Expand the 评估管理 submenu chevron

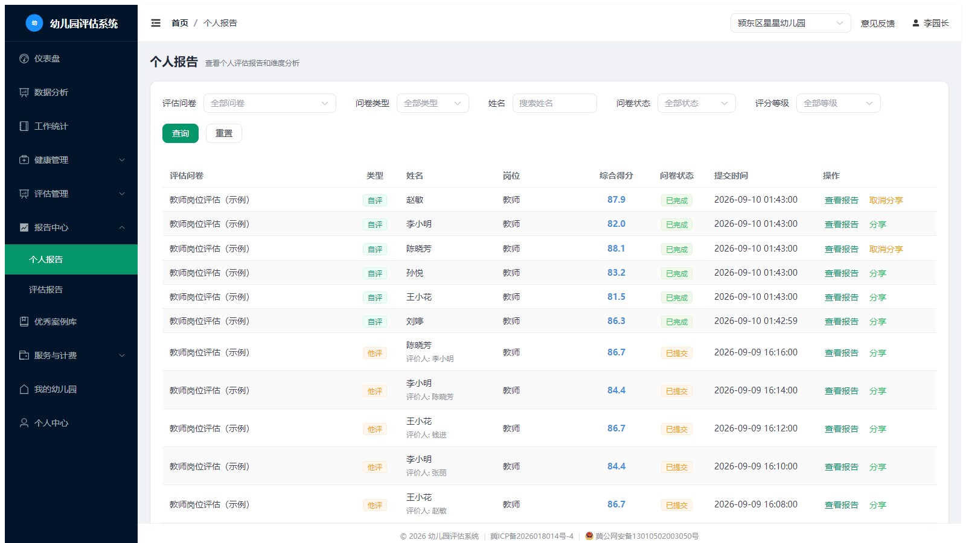(122, 194)
